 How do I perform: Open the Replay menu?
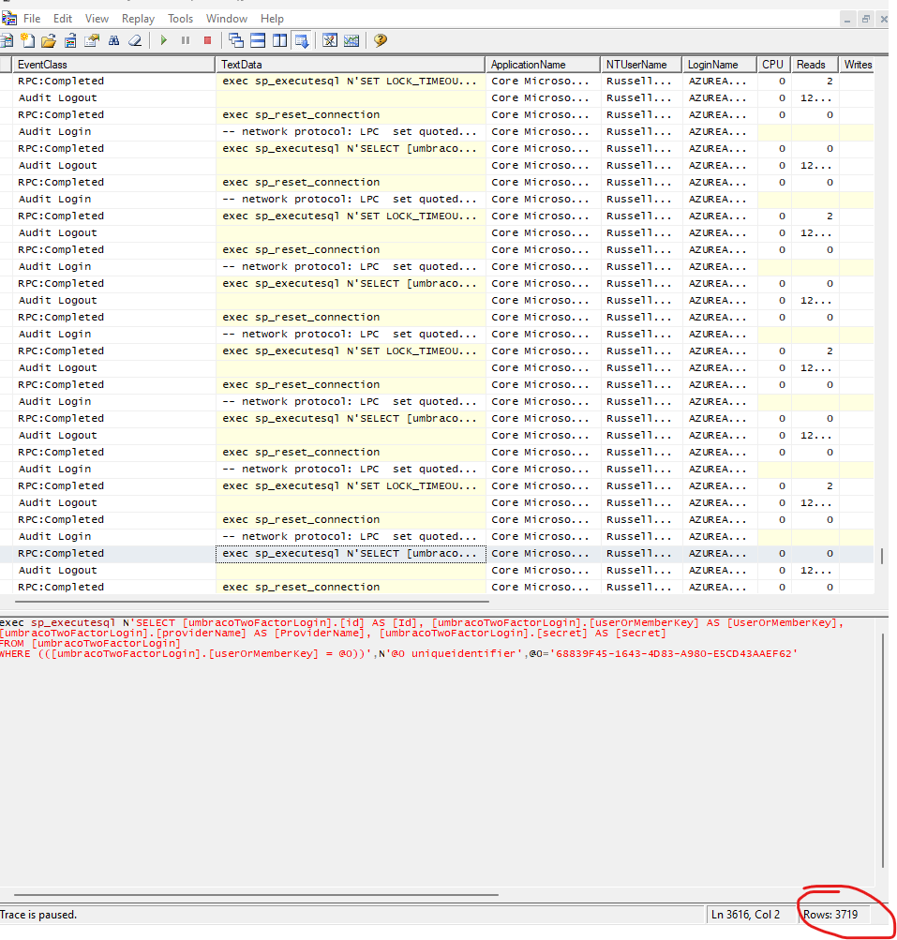click(138, 19)
